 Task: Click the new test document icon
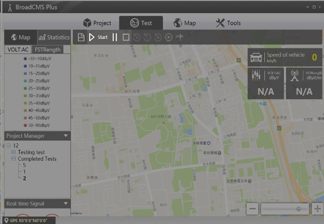[x=82, y=37]
